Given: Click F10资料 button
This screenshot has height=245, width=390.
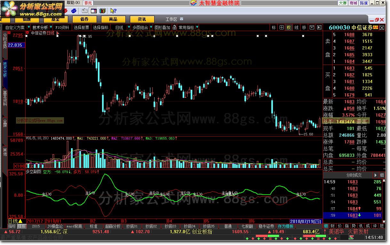Looking at the screenshot, I should [x=62, y=27].
